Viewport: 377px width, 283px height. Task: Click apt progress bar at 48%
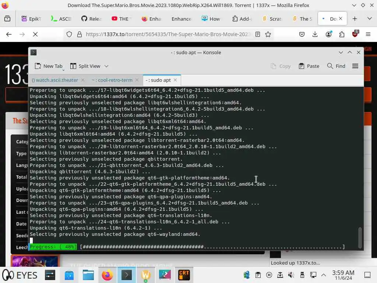(x=187, y=247)
